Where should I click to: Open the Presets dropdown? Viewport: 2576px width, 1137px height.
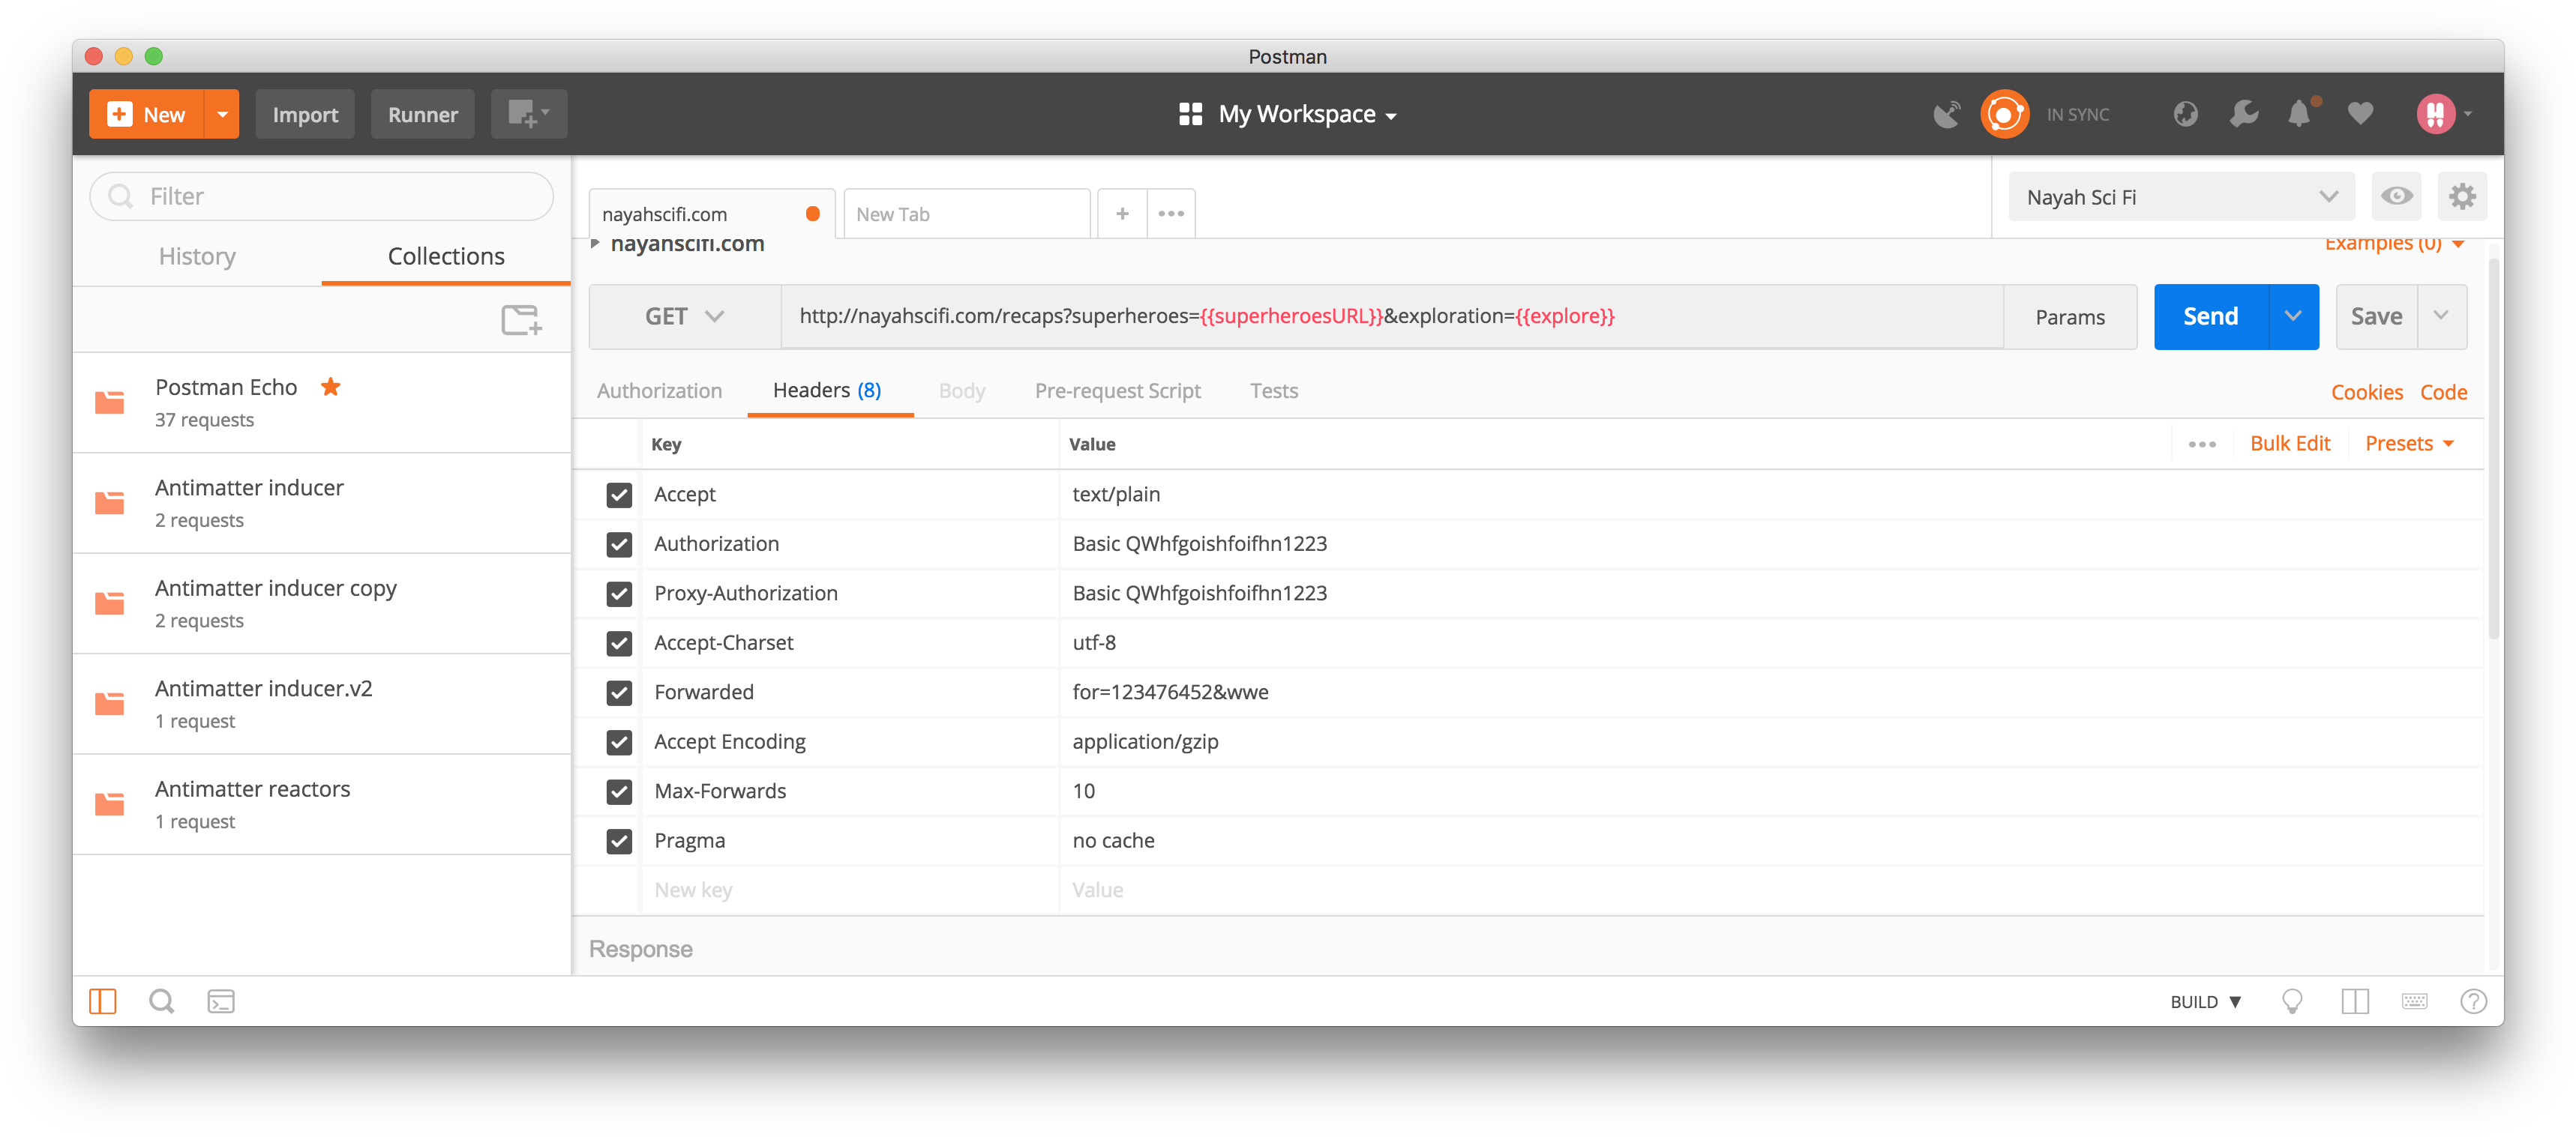click(2408, 444)
